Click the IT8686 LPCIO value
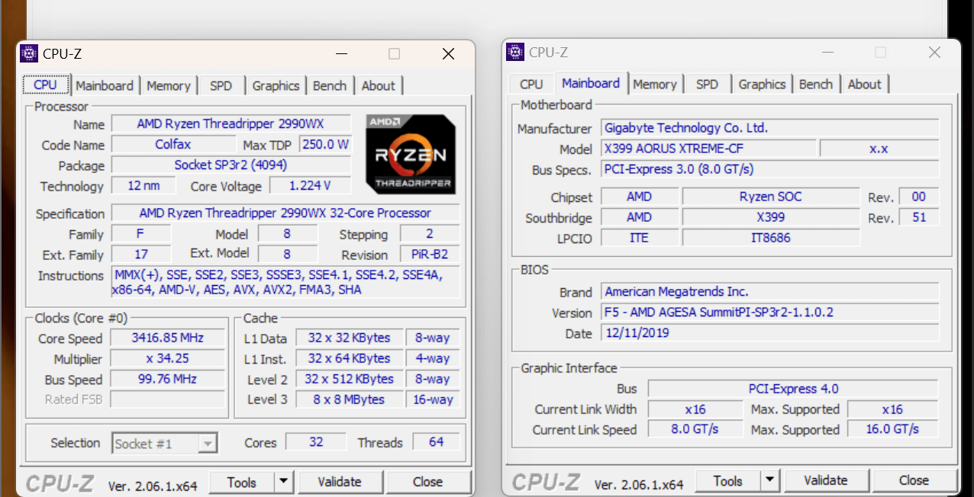The height and width of the screenshot is (497, 974). point(771,238)
